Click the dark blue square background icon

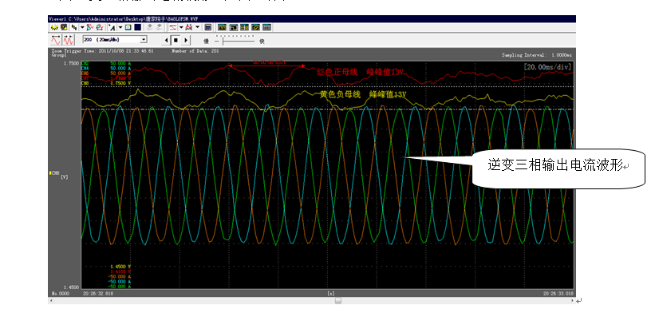point(137,27)
